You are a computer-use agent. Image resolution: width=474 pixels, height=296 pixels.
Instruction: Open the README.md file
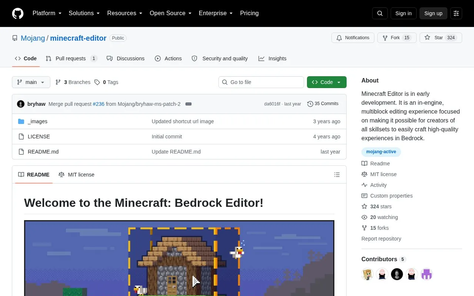click(x=43, y=152)
